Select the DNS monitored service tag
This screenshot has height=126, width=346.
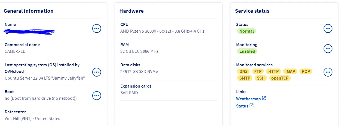tap(244, 71)
